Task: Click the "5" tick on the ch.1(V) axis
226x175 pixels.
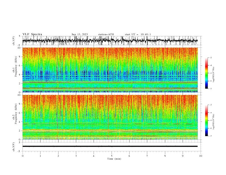Action: pyautogui.click(x=20, y=36)
